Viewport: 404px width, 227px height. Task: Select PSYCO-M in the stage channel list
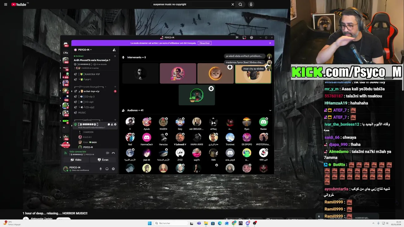point(88,147)
